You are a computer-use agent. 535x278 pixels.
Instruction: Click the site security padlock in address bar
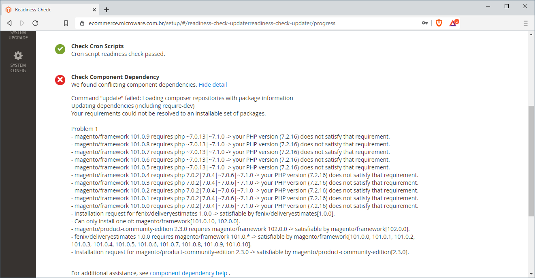click(82, 23)
